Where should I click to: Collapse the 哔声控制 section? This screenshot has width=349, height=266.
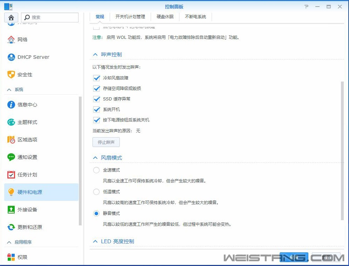pos(95,54)
